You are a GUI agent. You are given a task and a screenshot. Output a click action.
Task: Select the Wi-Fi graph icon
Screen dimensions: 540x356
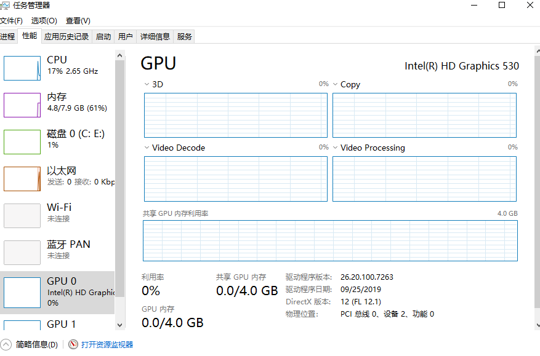[22, 215]
